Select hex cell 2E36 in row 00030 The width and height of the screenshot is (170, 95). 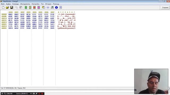pos(46,26)
